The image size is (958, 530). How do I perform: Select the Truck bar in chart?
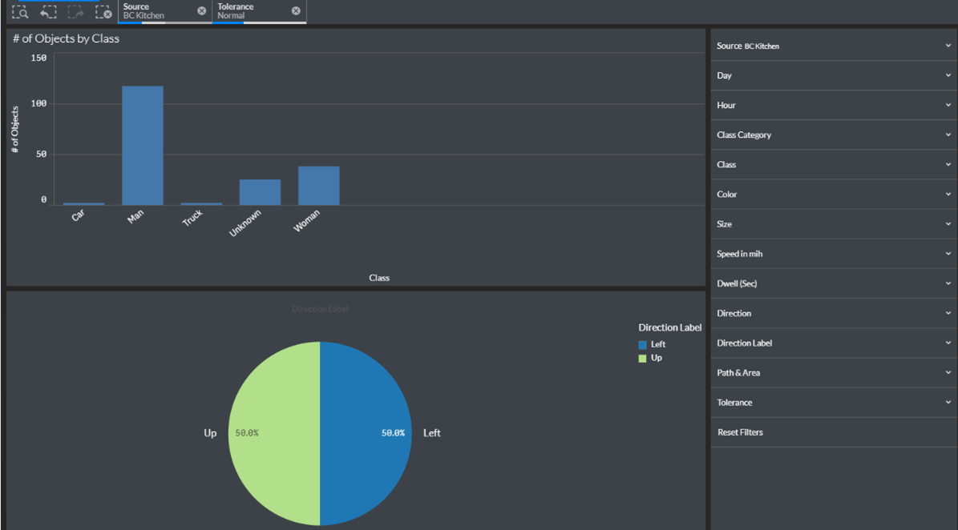[x=201, y=203]
